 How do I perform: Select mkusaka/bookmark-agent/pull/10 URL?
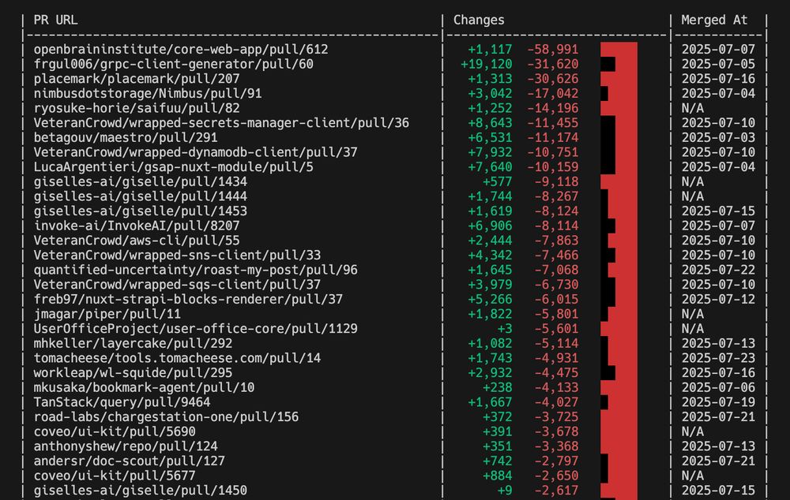144,387
